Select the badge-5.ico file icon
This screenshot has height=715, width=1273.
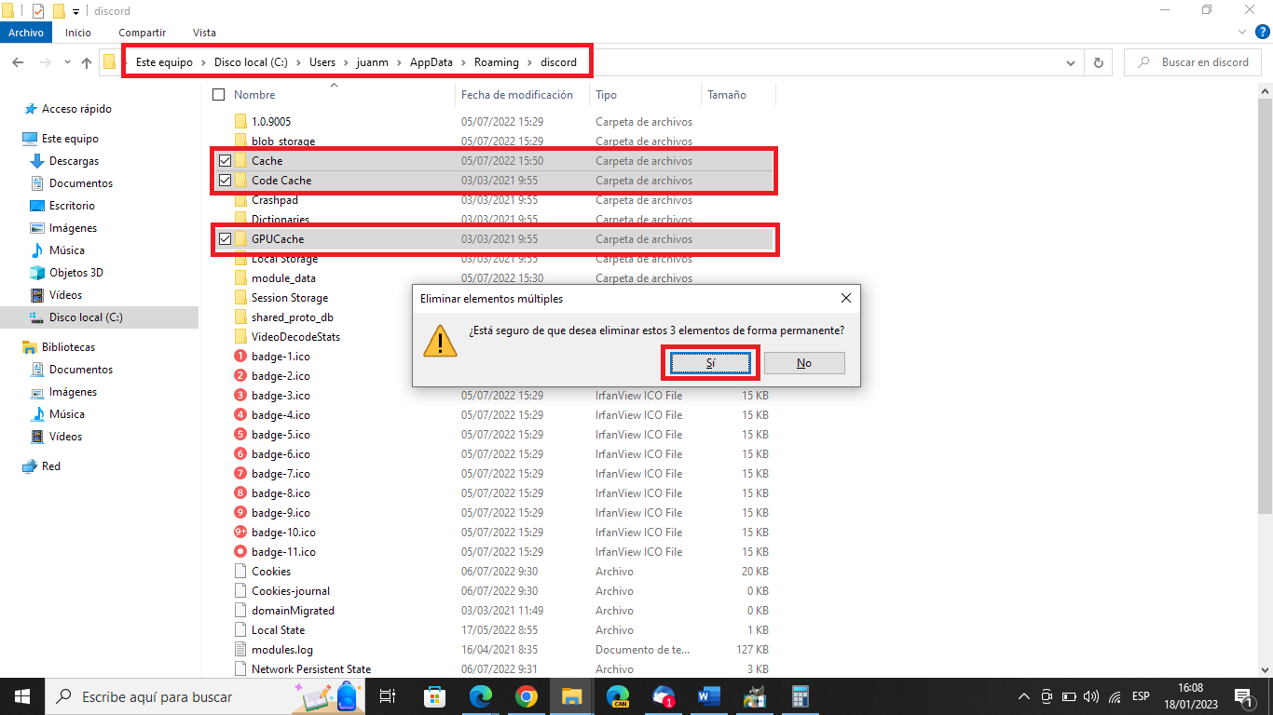pos(240,435)
